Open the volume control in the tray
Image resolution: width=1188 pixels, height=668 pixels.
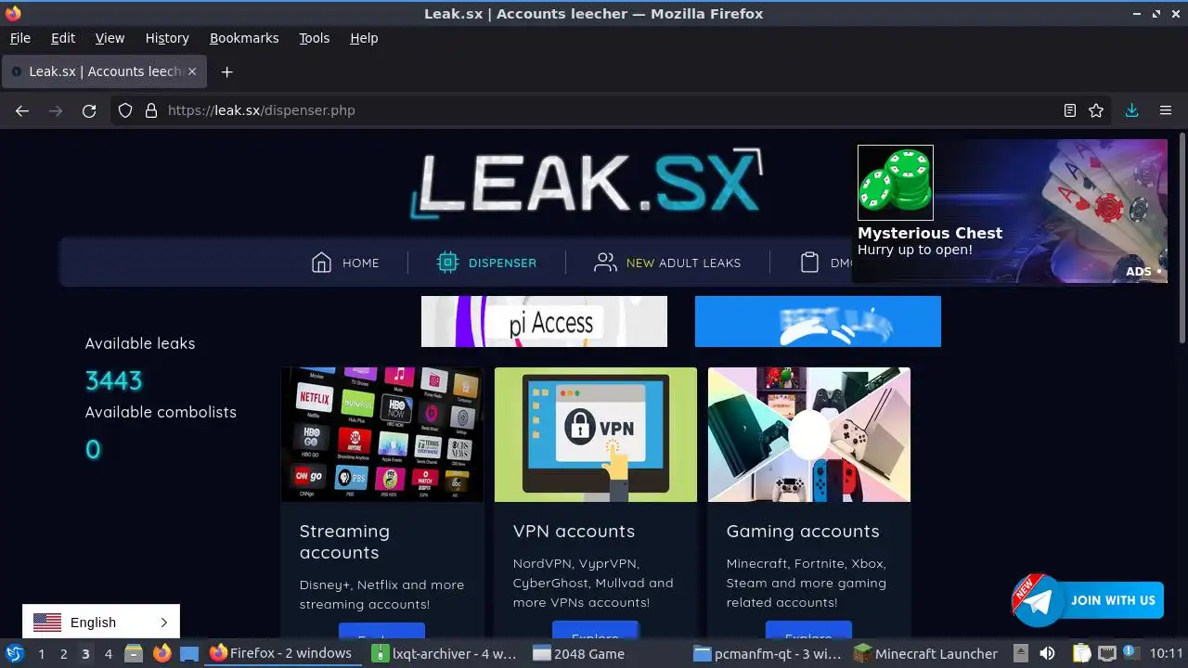[1047, 653]
